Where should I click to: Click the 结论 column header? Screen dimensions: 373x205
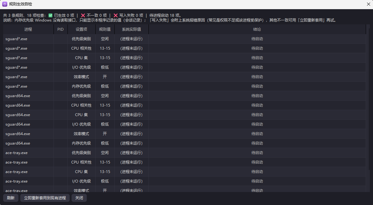click(257, 29)
